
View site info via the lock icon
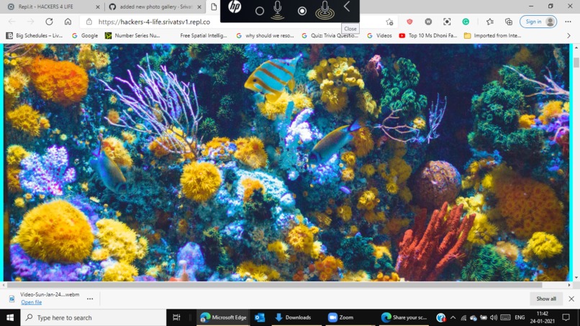[89, 22]
